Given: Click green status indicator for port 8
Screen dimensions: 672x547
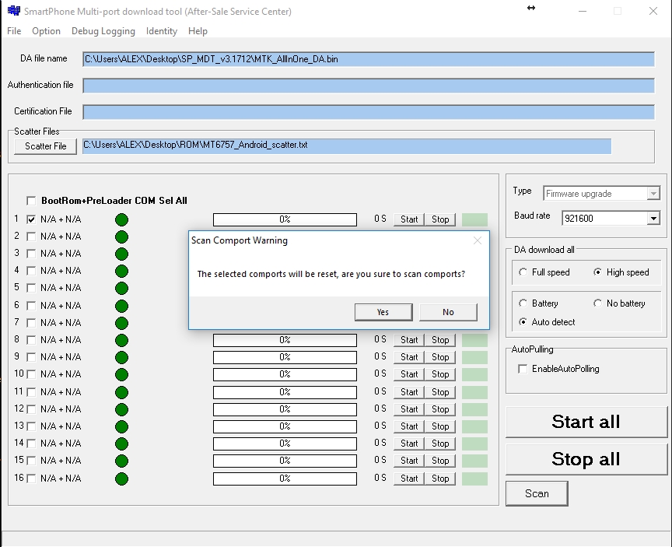Looking at the screenshot, I should [121, 340].
